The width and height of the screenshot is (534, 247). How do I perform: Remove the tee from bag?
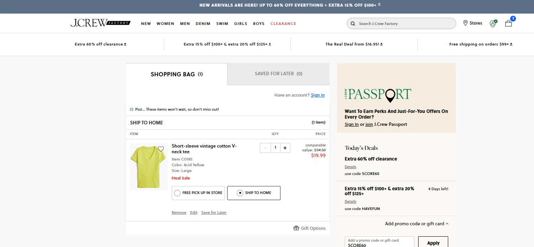coord(179,212)
